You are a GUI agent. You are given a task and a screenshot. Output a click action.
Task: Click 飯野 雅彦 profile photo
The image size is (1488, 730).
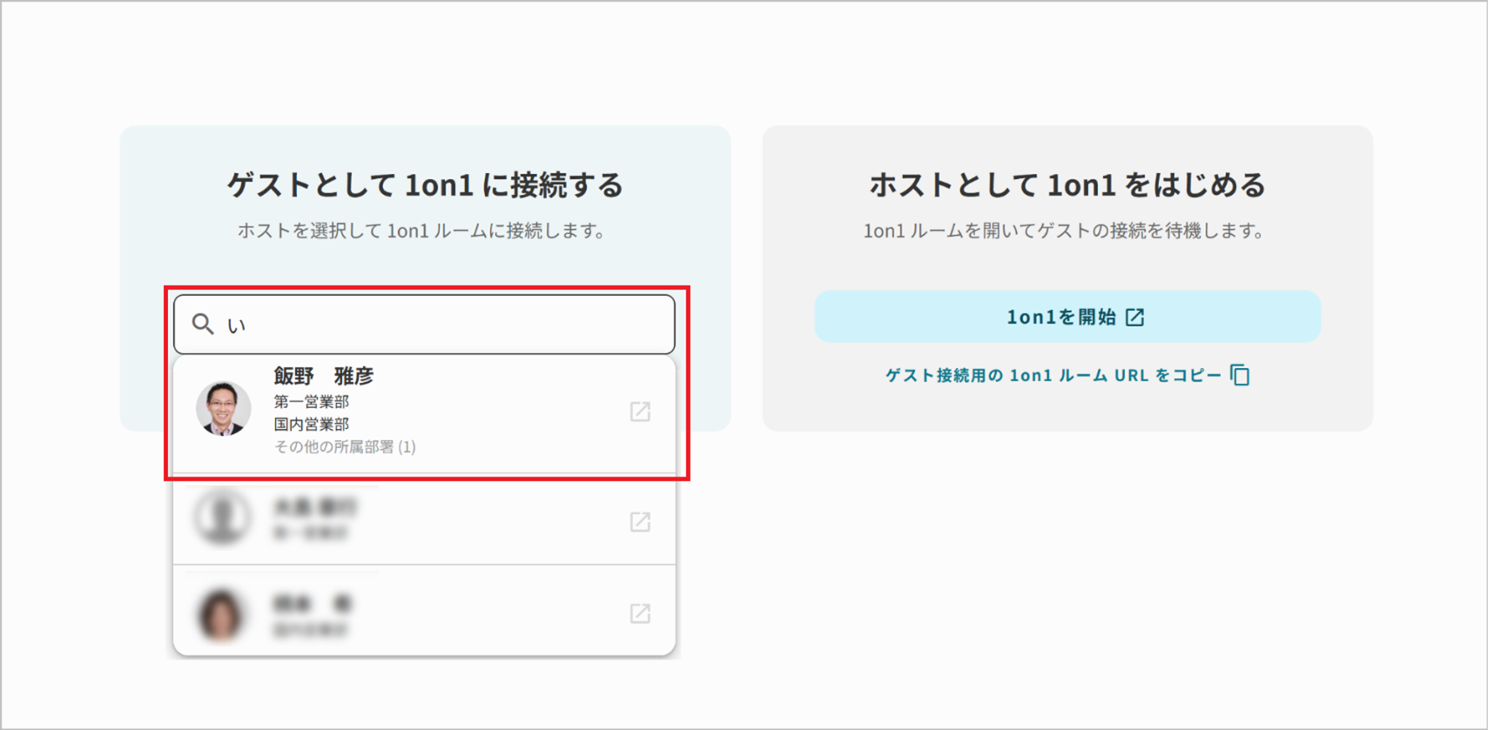coord(223,408)
